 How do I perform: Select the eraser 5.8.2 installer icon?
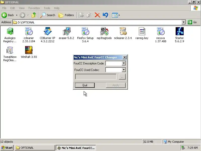[67, 31]
